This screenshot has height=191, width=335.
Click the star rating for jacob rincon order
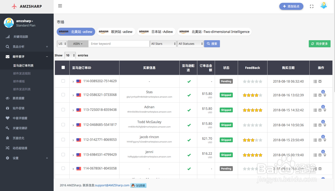tap(252, 140)
